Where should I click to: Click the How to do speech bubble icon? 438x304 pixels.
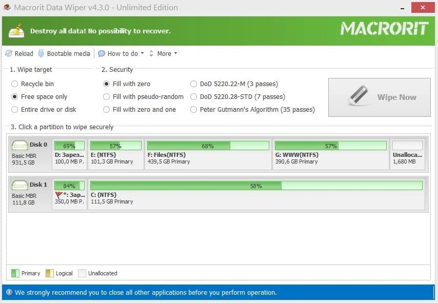tap(102, 53)
